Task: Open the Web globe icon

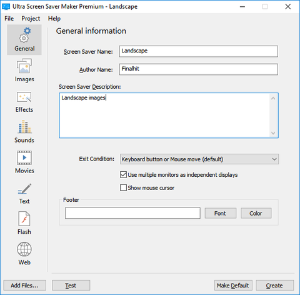Action: (24, 249)
